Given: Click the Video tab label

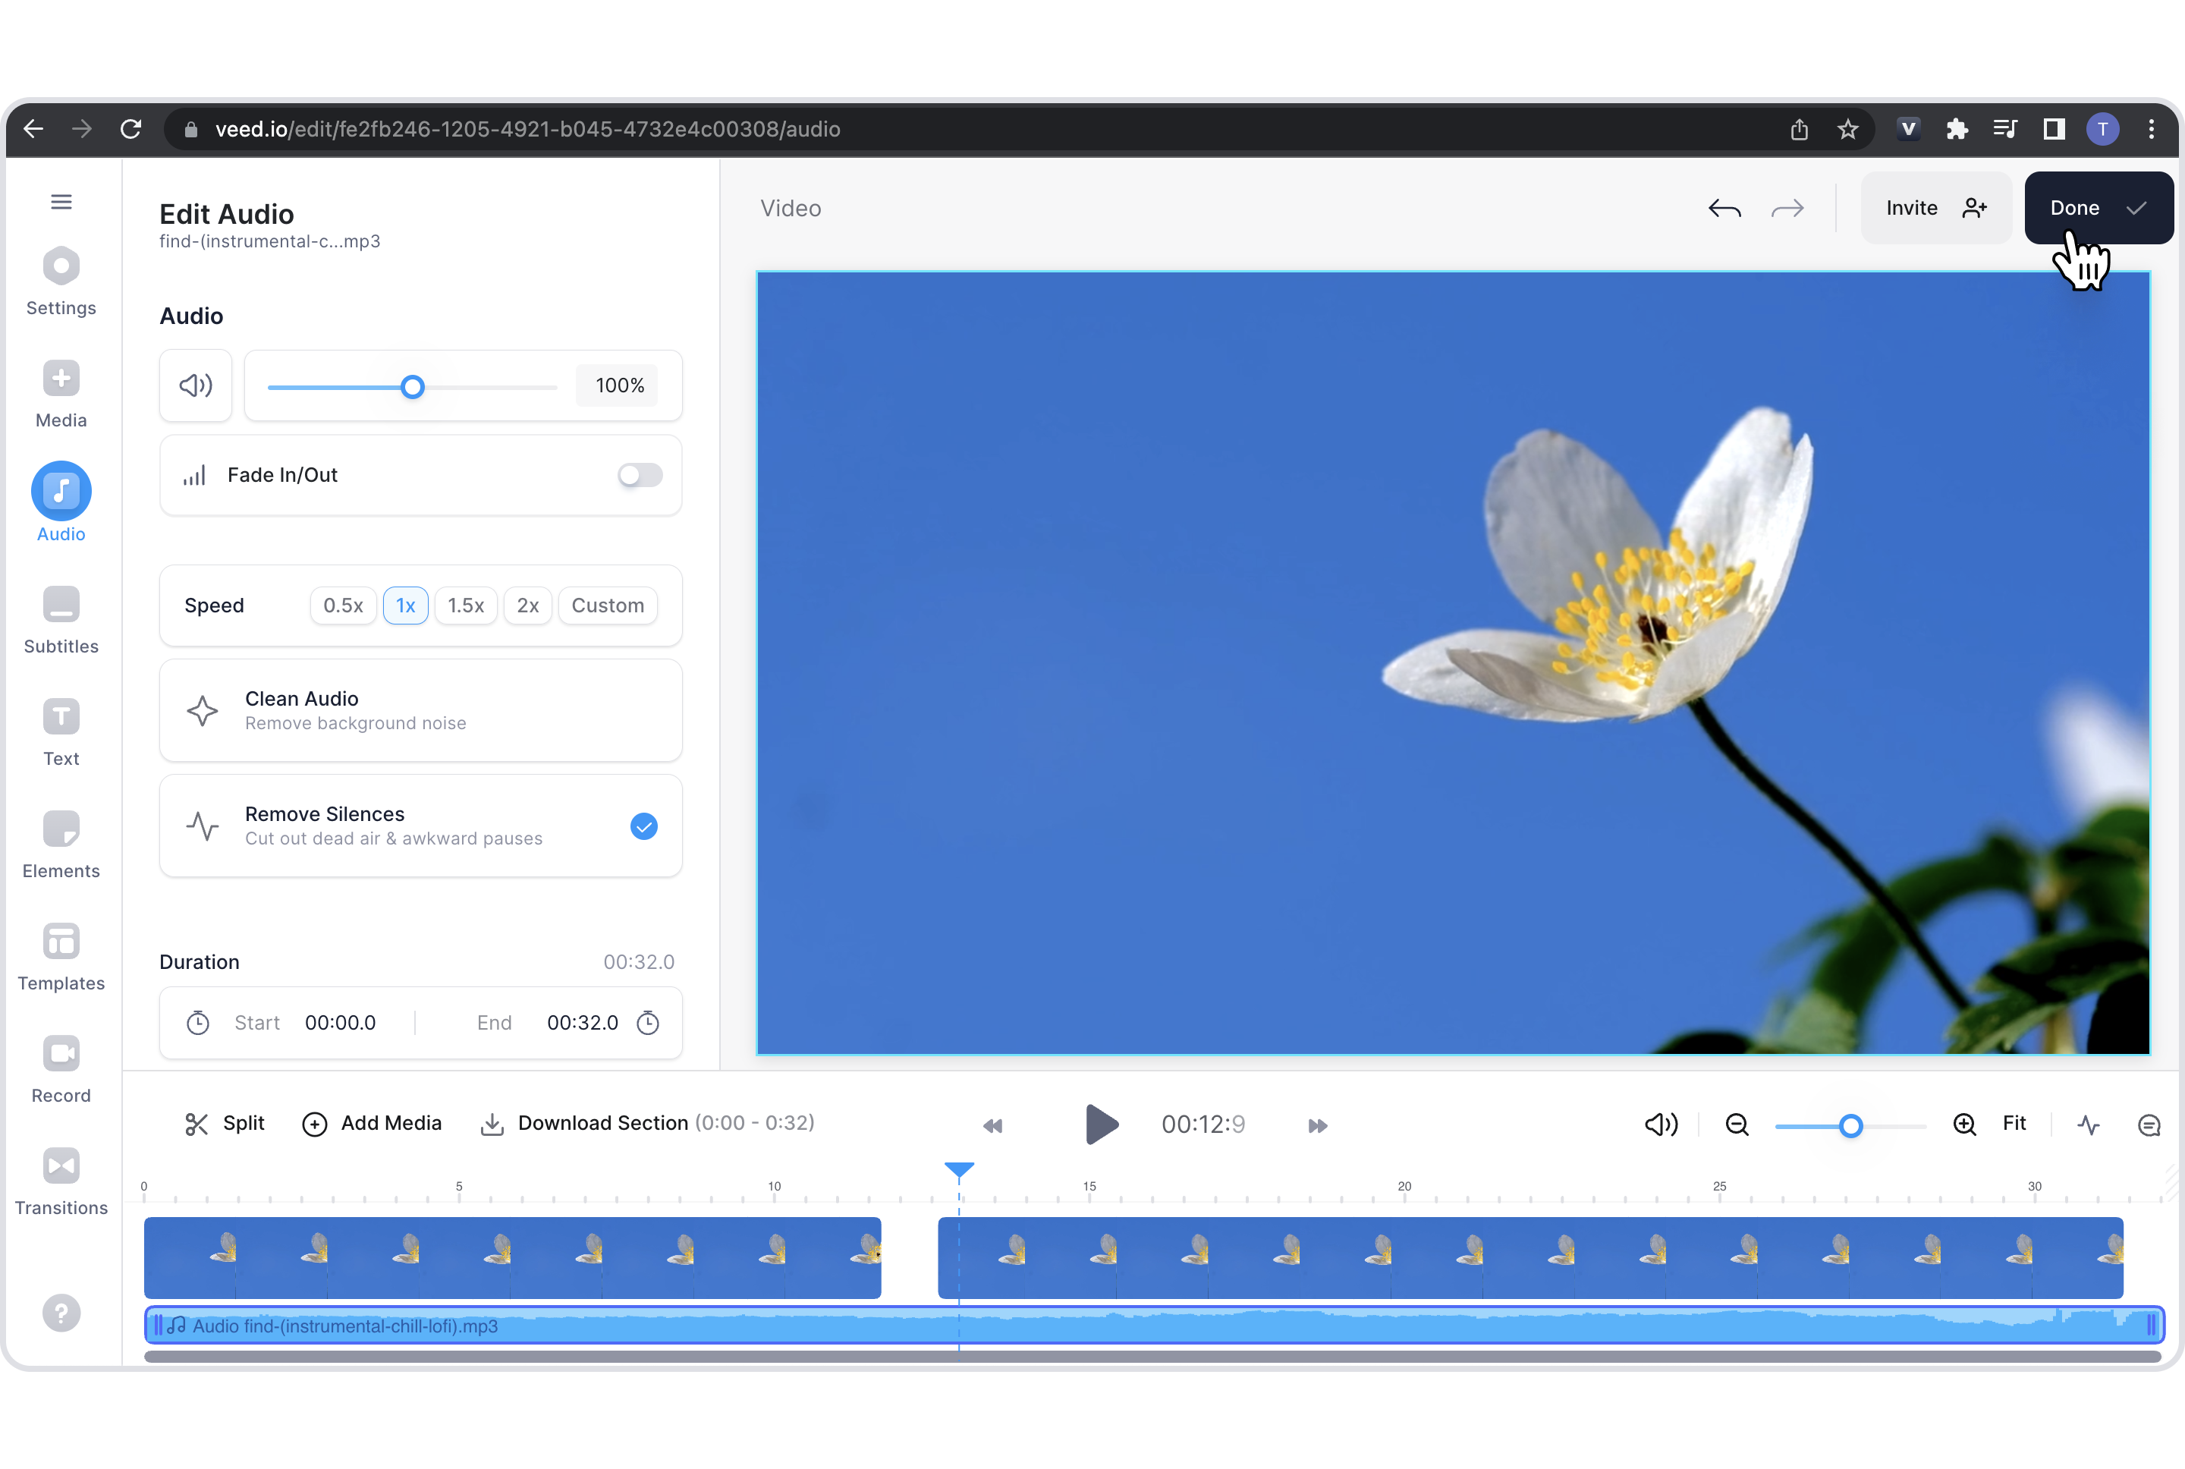Looking at the screenshot, I should (x=792, y=208).
